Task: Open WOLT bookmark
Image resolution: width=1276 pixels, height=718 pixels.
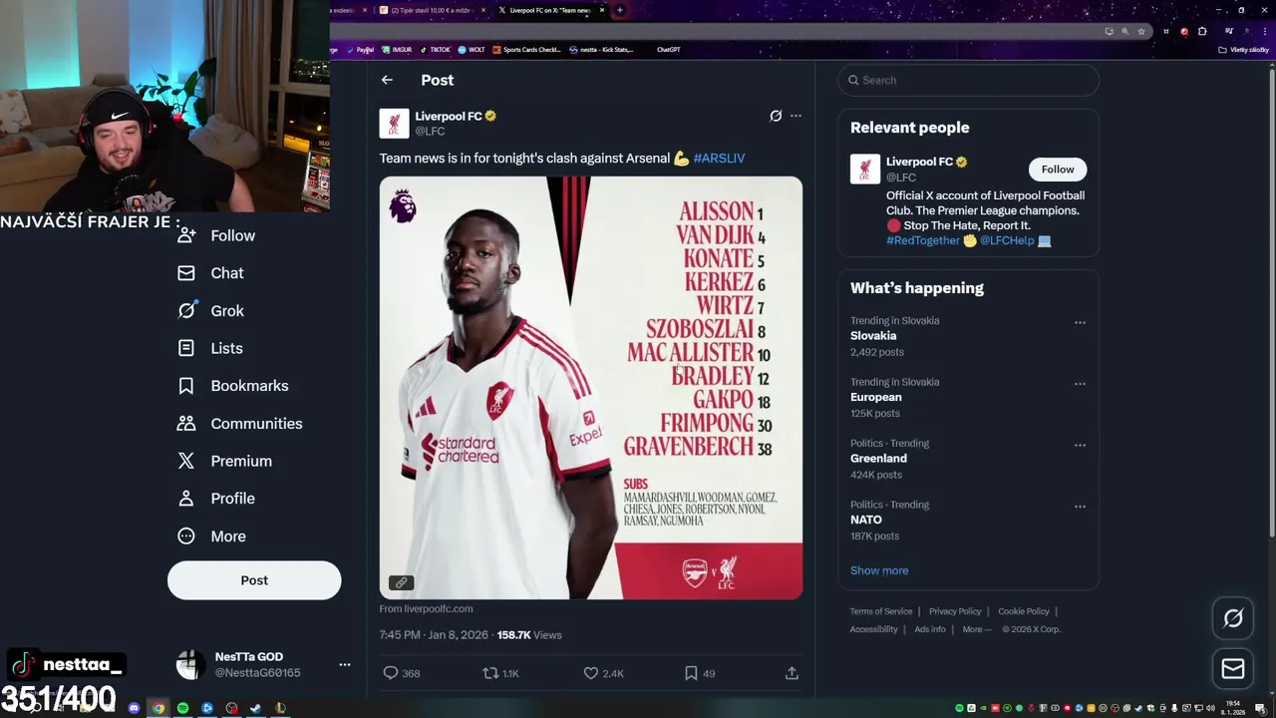Action: (472, 49)
